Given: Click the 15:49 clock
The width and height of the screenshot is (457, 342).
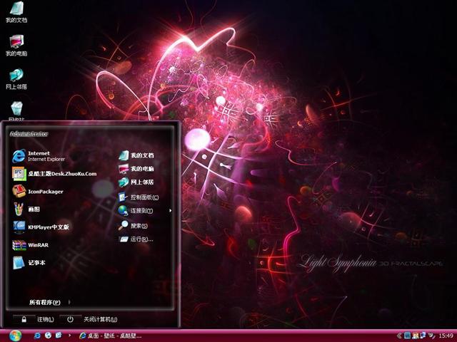Looking at the screenshot, I should click(446, 336).
